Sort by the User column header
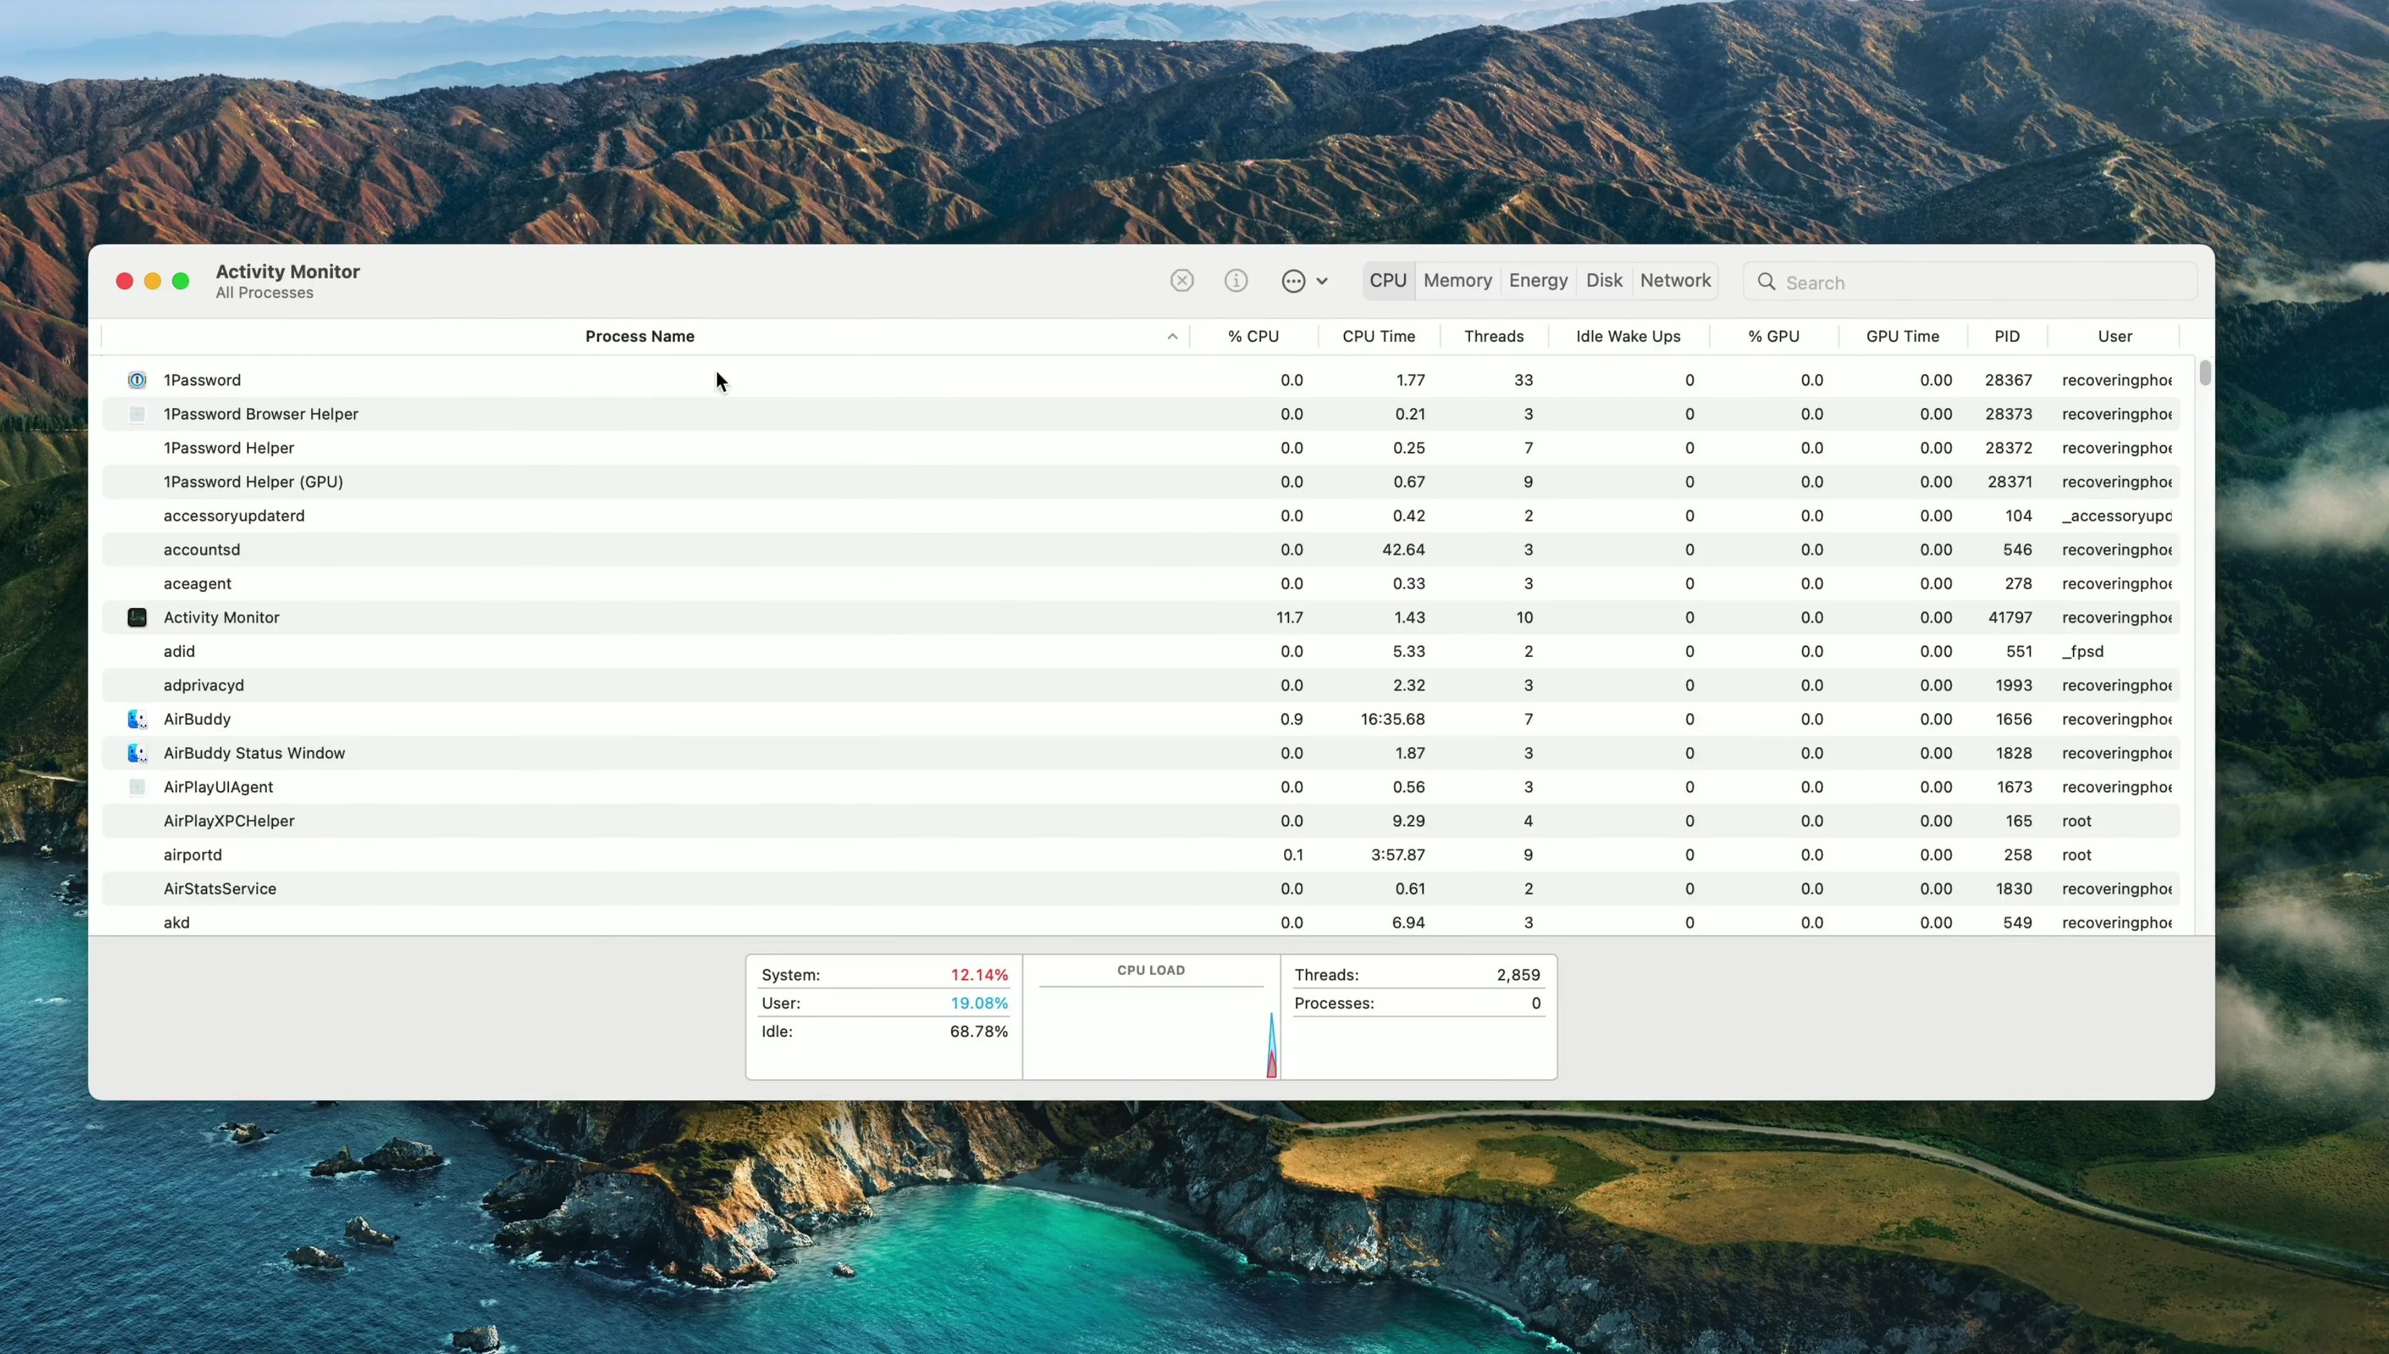This screenshot has height=1354, width=2389. point(2115,337)
